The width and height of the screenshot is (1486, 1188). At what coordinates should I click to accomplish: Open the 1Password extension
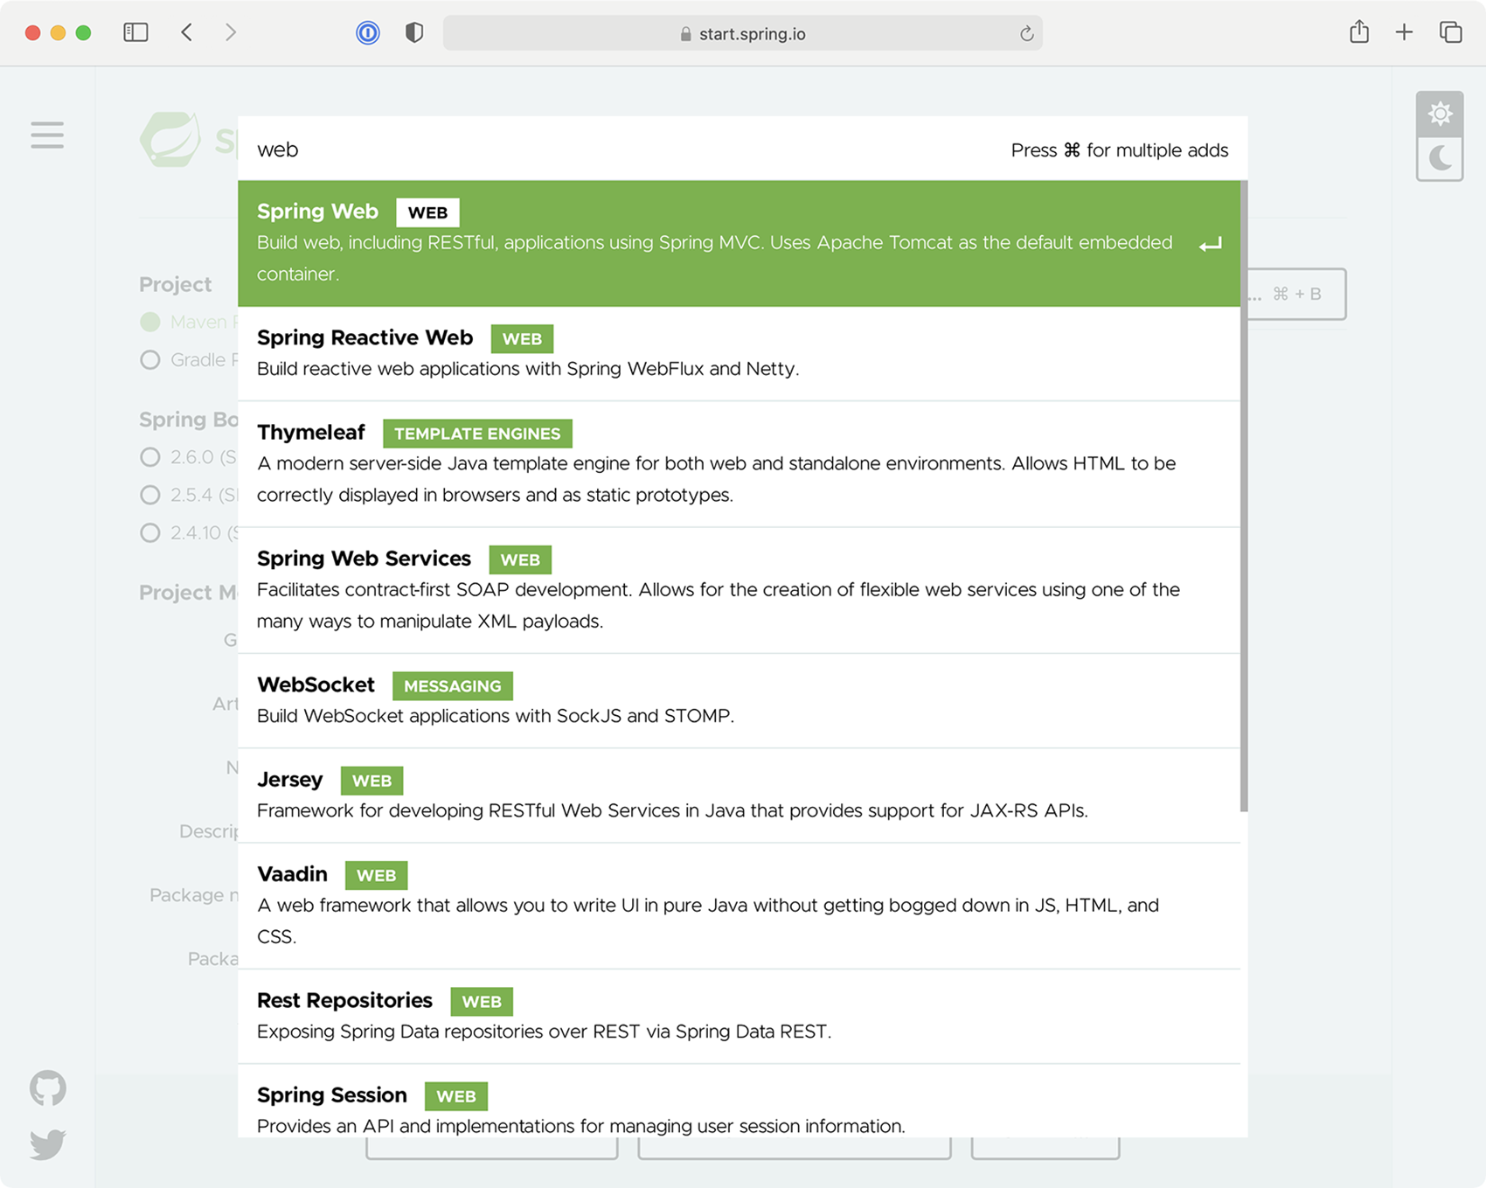(368, 33)
